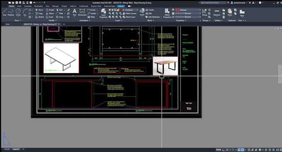282x152 pixels.
Task: Click the Rotate tool
Action: (x=50, y=10)
